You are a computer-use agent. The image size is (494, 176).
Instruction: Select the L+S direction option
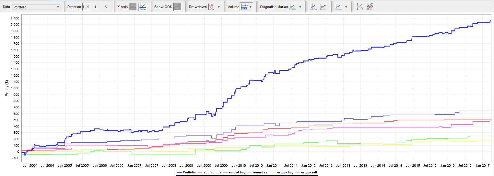point(86,7)
